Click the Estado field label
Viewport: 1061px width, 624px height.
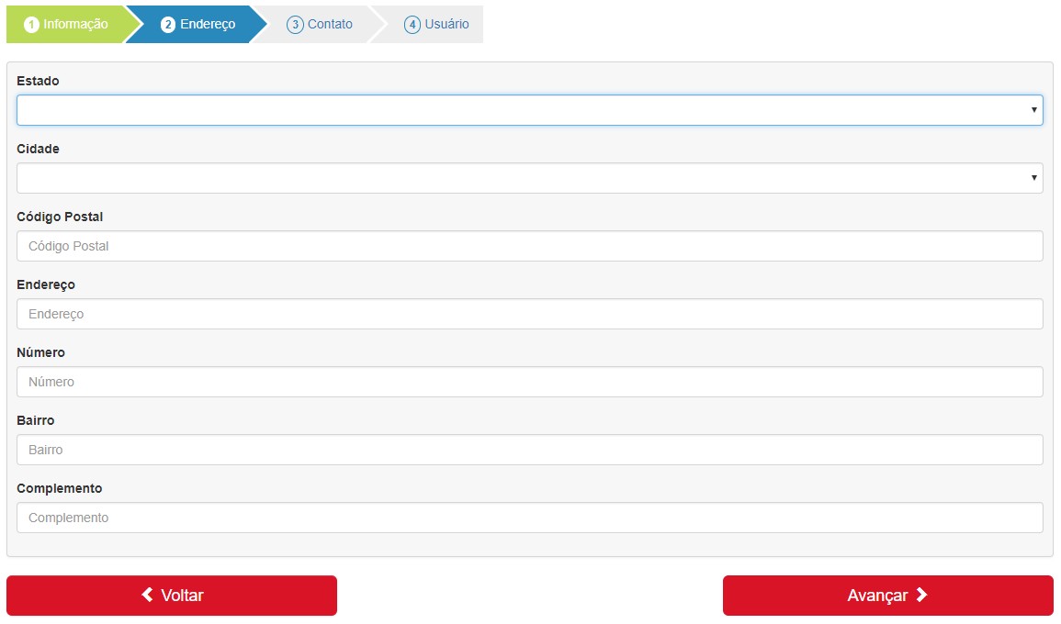coord(38,81)
